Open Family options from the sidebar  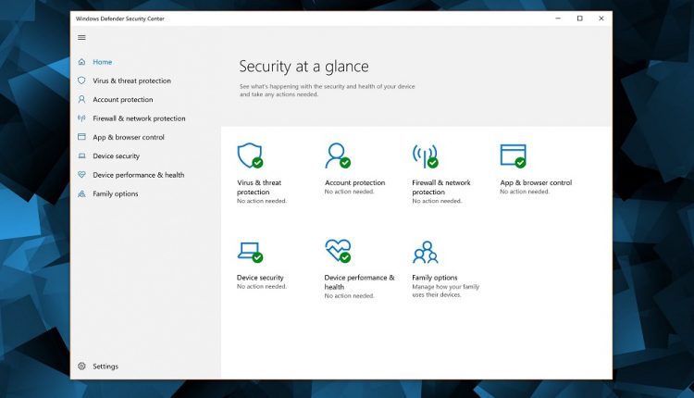[115, 193]
